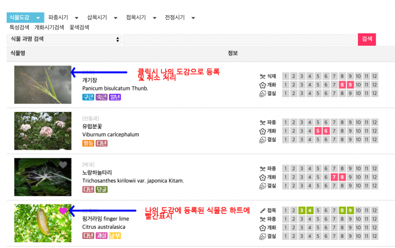395x248 pixels.
Task: Click the 파종 sowing icon for 노랑하늘타리
Action: pyautogui.click(x=262, y=168)
